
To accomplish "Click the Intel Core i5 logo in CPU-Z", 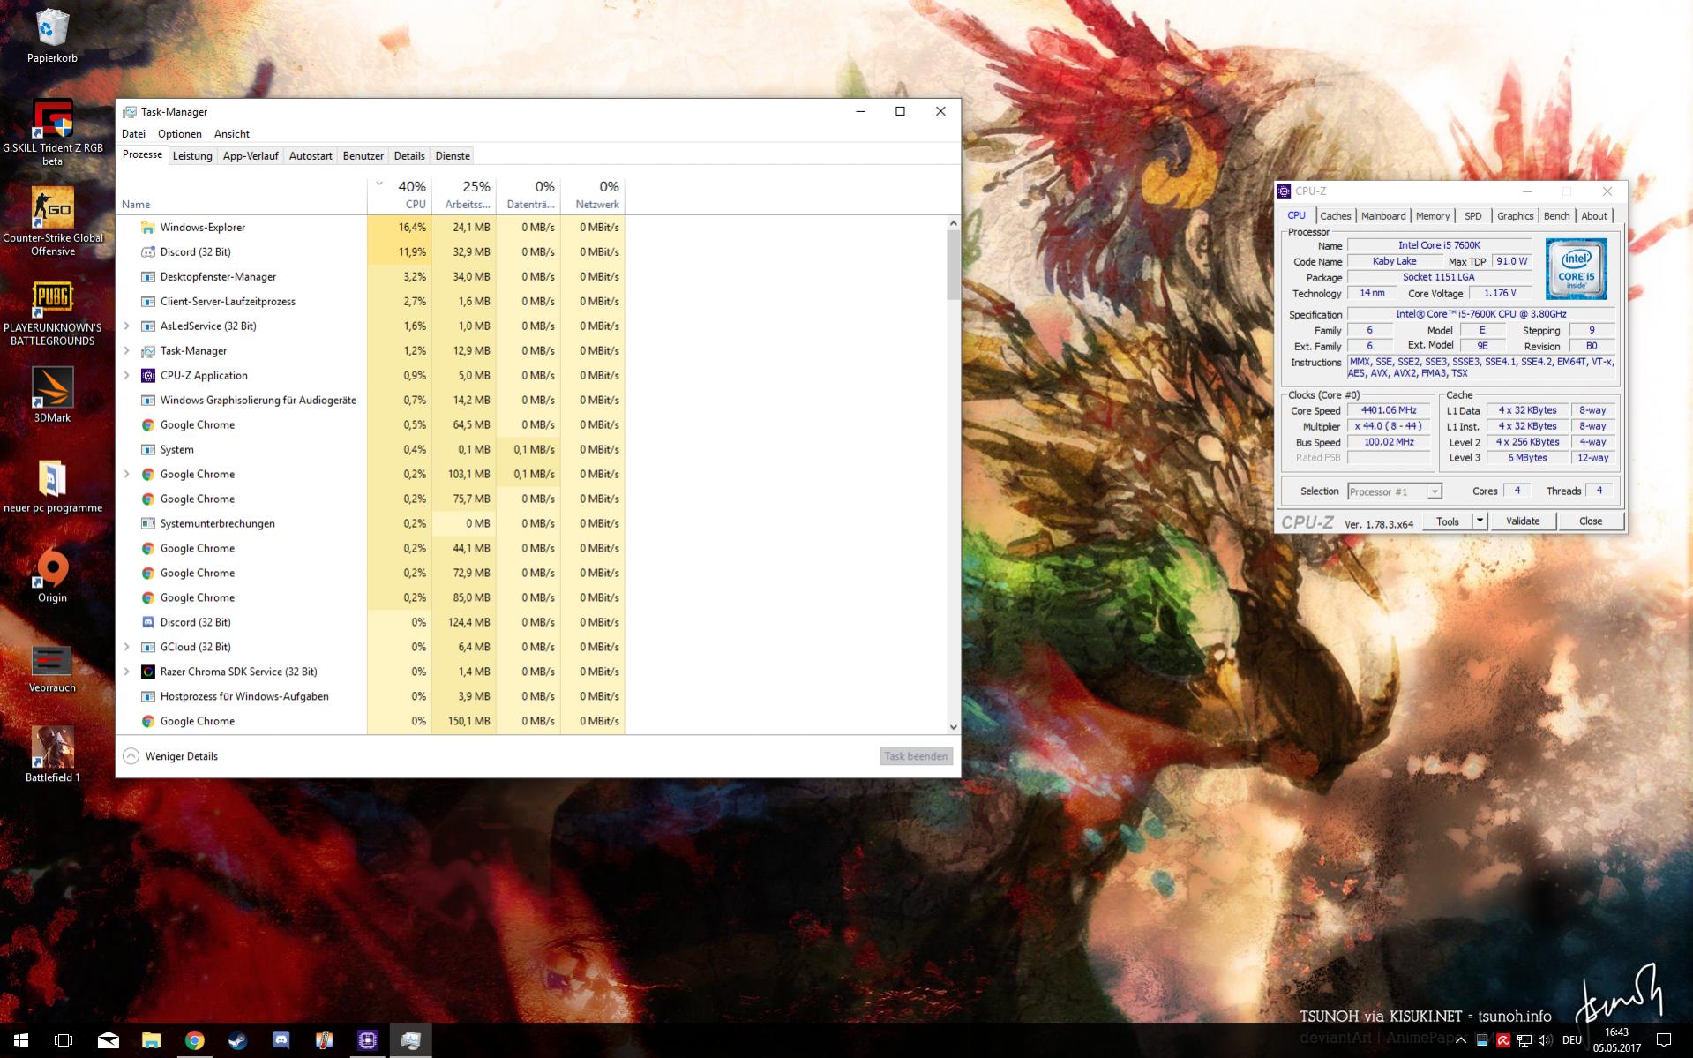I will point(1576,269).
